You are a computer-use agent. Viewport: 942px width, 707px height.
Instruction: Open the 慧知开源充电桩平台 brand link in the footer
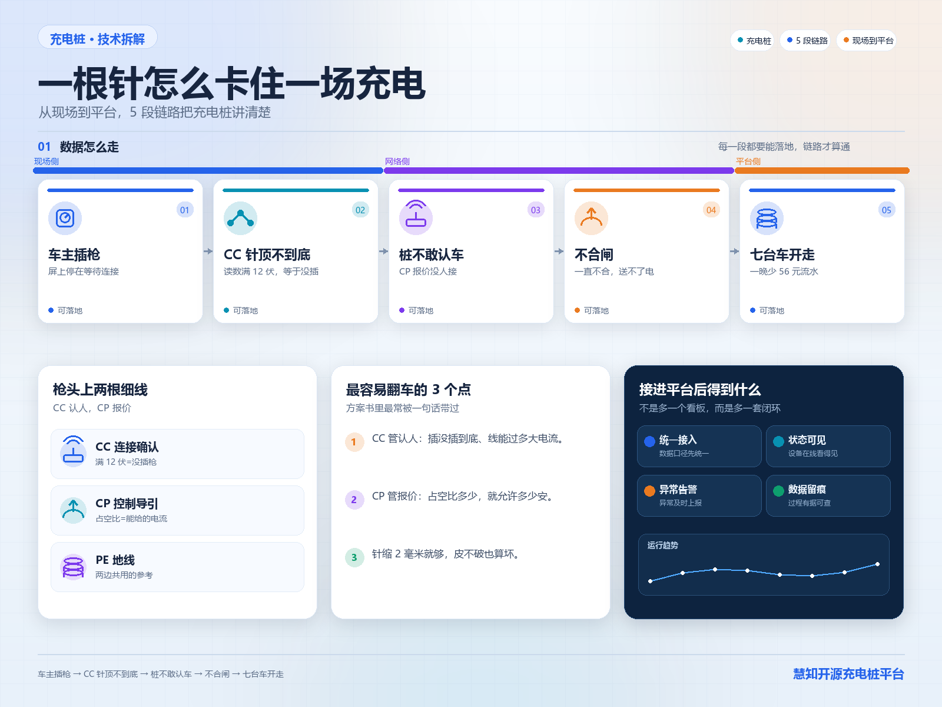pyautogui.click(x=848, y=674)
